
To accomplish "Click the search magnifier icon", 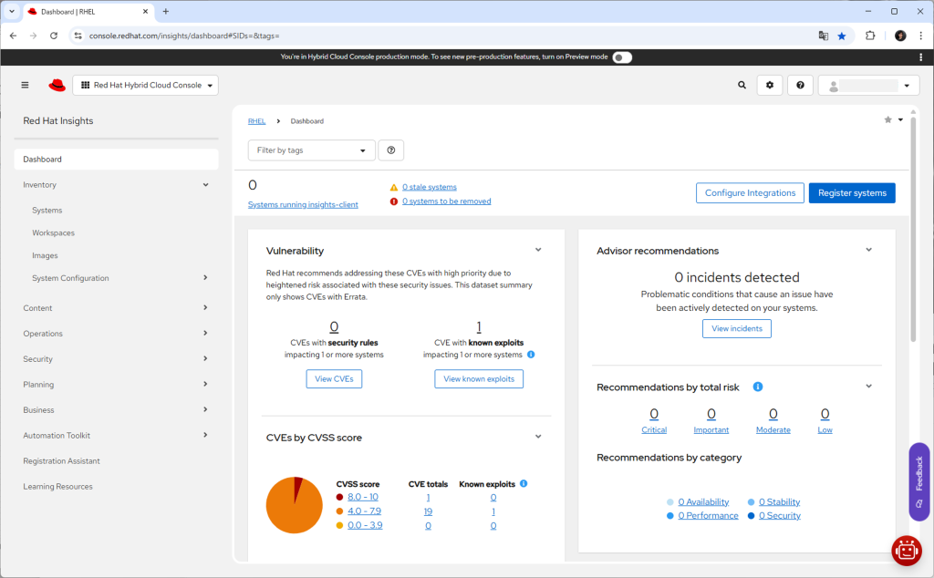I will click(x=742, y=85).
